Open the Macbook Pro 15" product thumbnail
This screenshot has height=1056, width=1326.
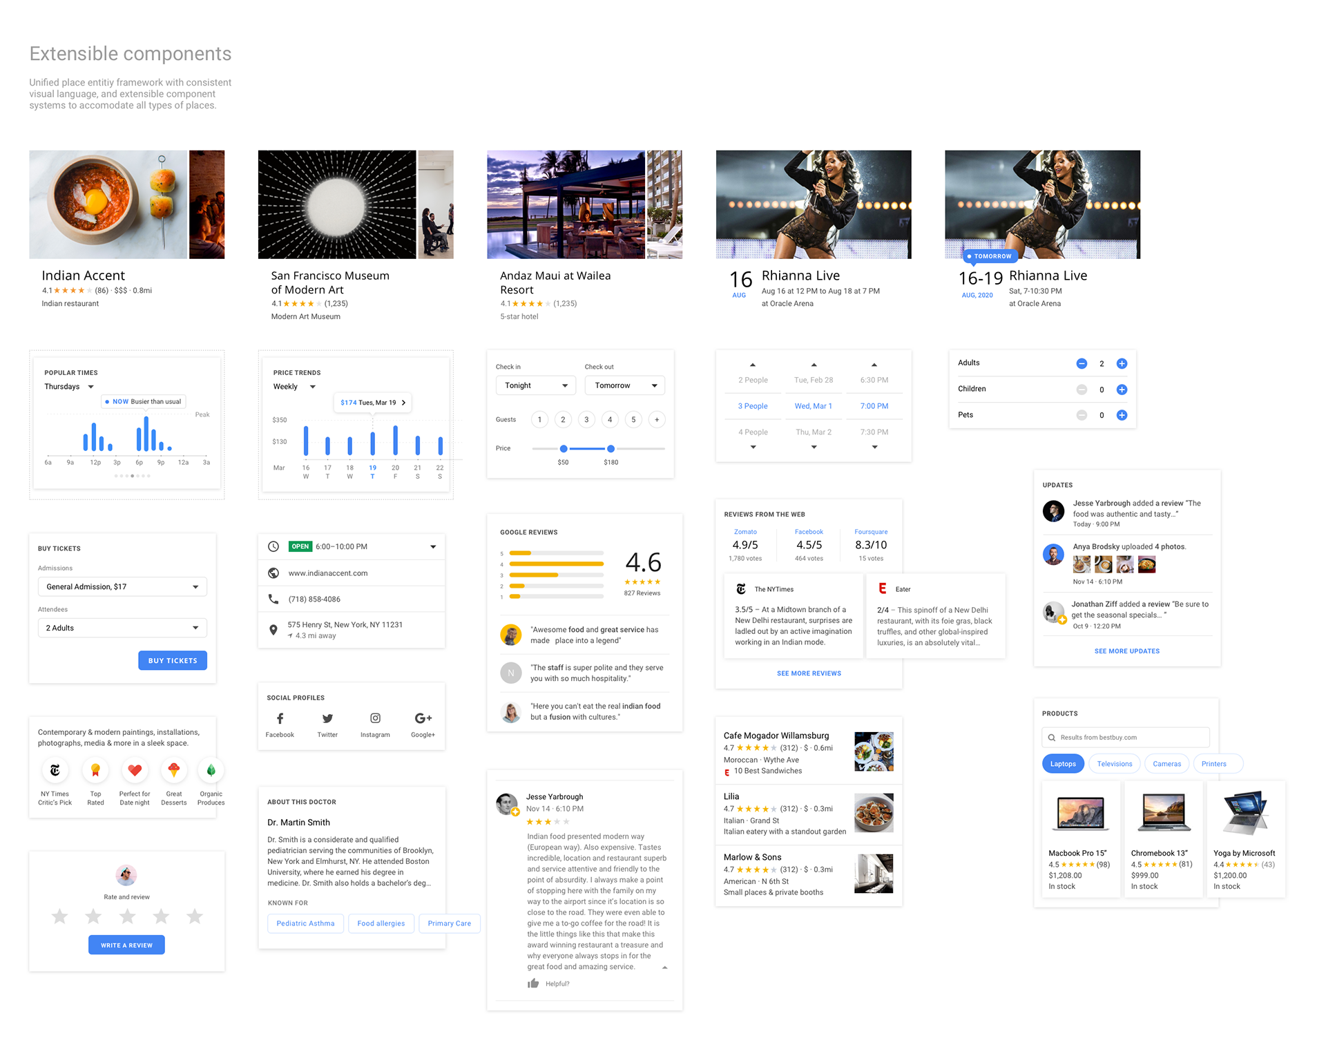coord(1081,812)
